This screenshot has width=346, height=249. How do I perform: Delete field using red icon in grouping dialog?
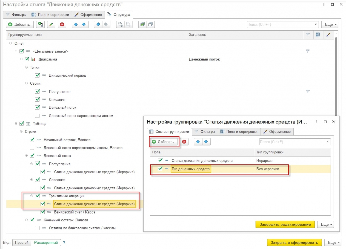click(184, 142)
